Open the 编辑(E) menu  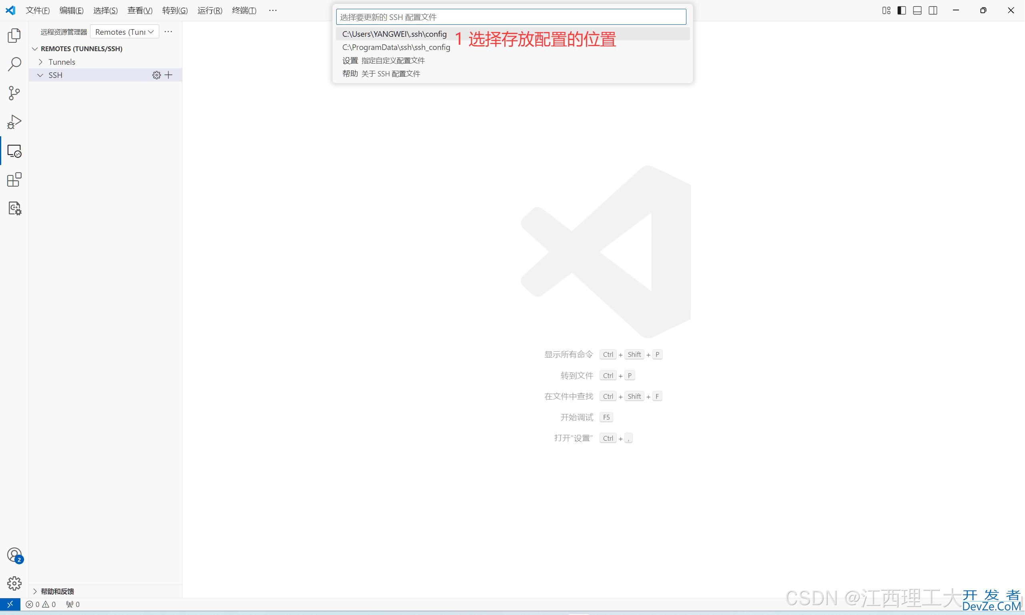click(x=71, y=10)
